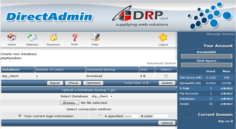Open Webmail envelope icon
The image size is (236, 129).
pyautogui.click(x=32, y=38)
